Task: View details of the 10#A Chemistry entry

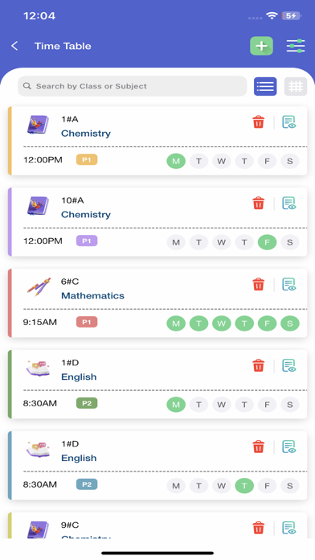Action: (289, 204)
